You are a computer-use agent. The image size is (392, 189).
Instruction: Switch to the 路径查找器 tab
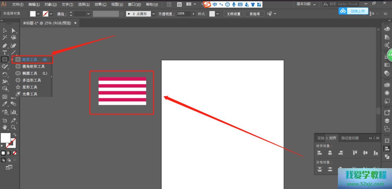[350, 138]
